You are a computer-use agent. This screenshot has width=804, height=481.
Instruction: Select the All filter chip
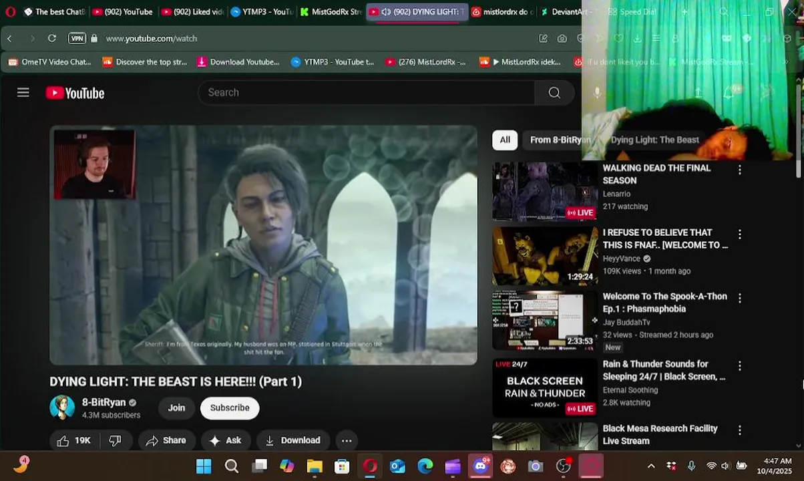pyautogui.click(x=505, y=140)
